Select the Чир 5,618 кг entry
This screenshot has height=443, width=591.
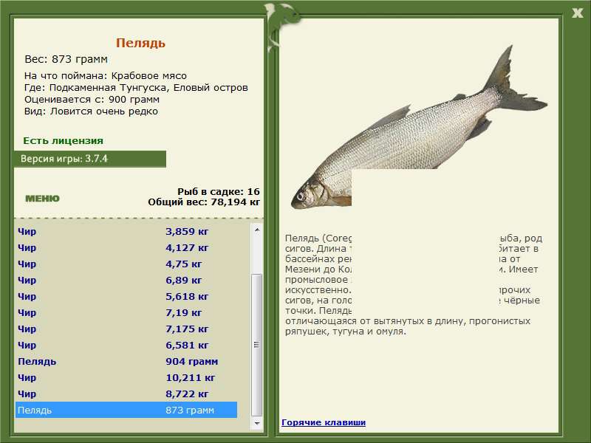[x=126, y=296]
